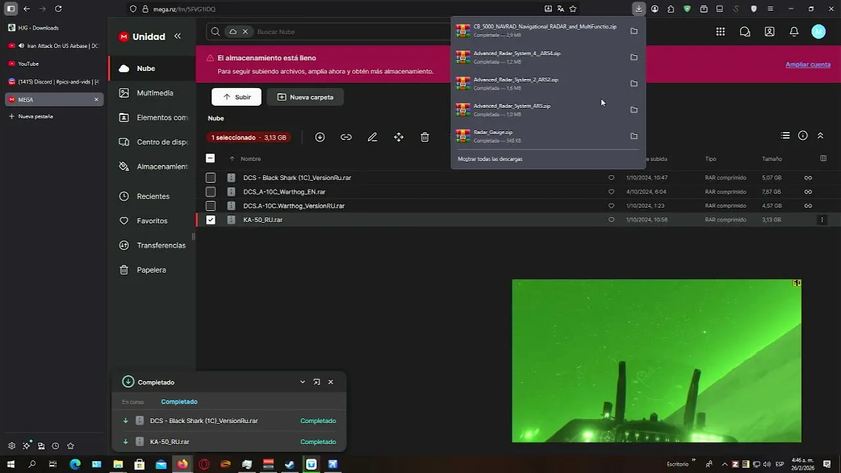Click the Subir upload button
The height and width of the screenshot is (473, 841).
click(237, 97)
